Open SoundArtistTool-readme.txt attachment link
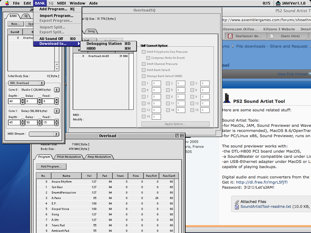Viewport: 311px width, 233px height. 266,207
